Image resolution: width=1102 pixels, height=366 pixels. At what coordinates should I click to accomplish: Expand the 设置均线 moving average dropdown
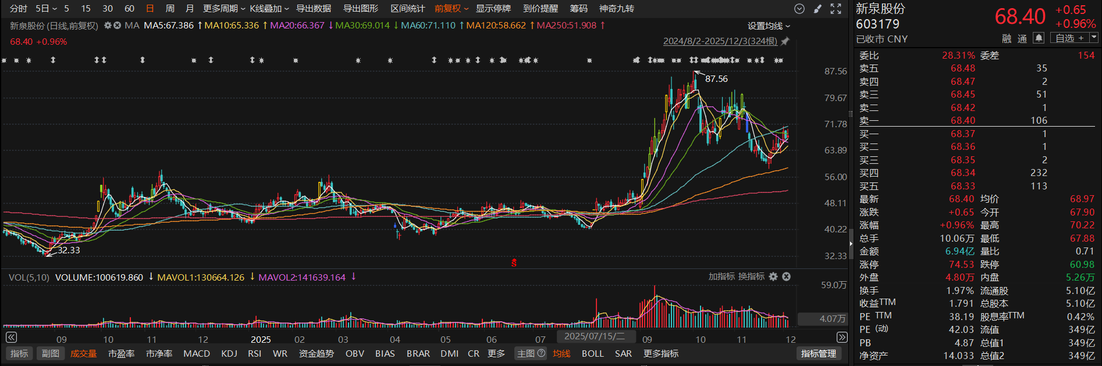click(x=769, y=26)
